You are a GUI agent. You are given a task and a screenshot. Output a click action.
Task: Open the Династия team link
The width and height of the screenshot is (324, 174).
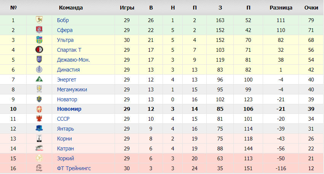point(68,70)
